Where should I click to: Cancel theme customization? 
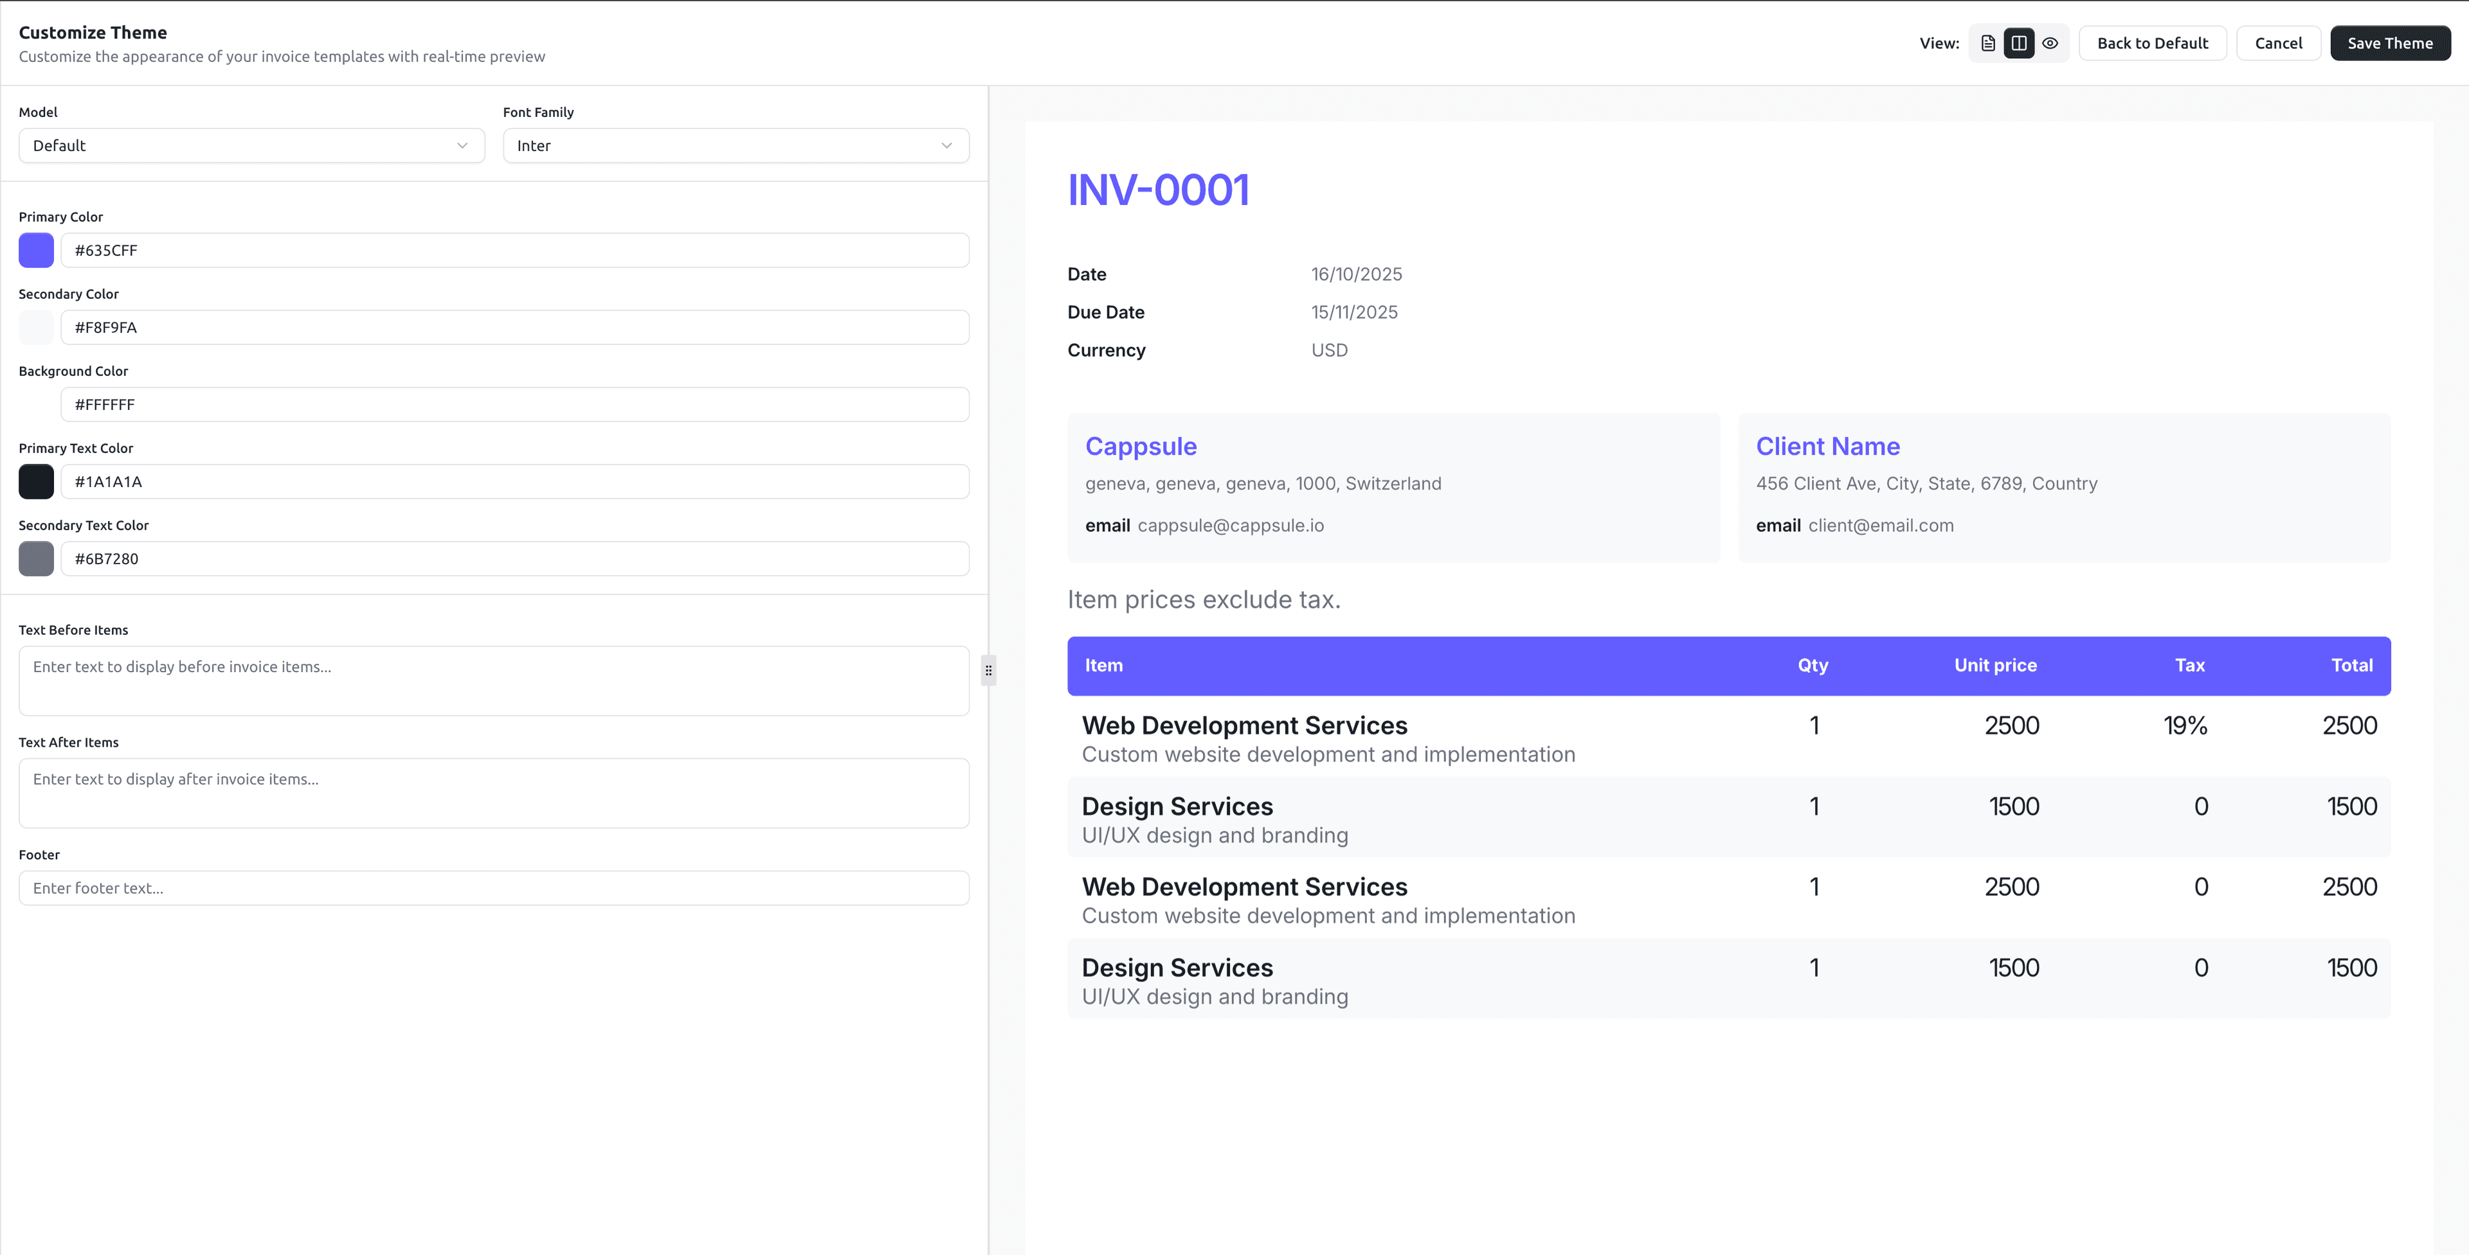coord(2277,43)
